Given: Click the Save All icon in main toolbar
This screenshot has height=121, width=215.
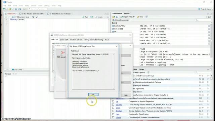Looking at the screenshot, I should 20,9.
